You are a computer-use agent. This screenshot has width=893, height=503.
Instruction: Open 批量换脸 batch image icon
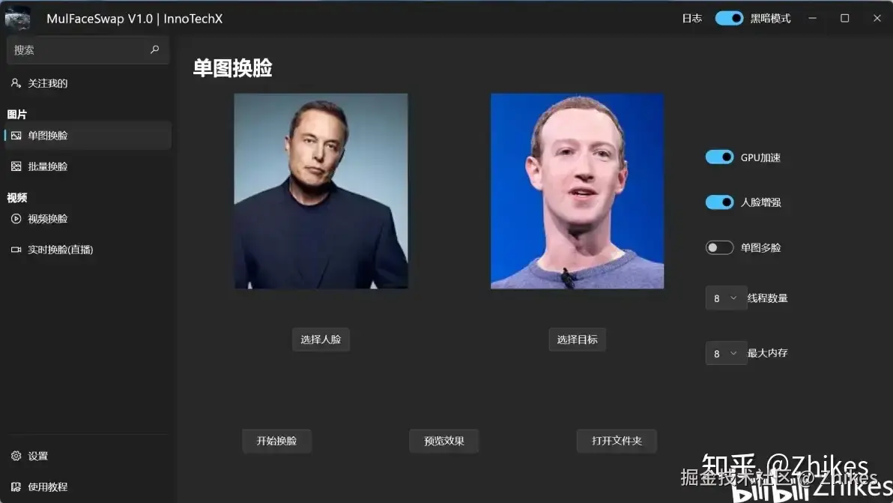[16, 166]
